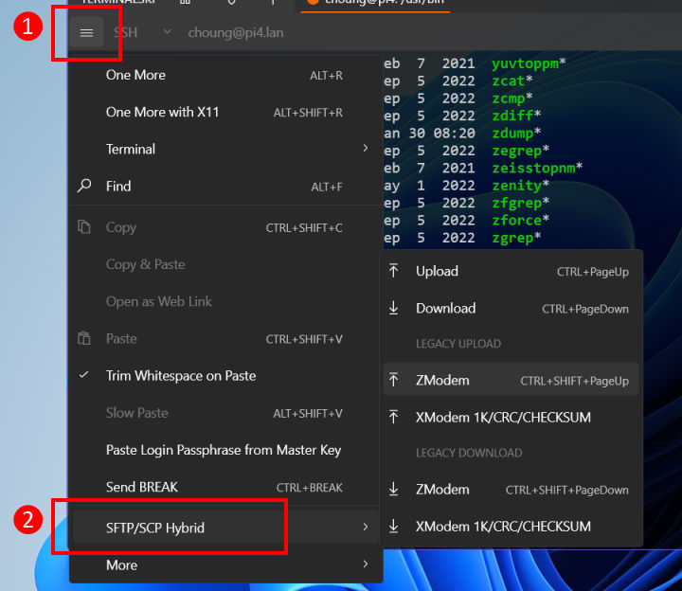Click zfgrep* in terminal output

(x=521, y=203)
